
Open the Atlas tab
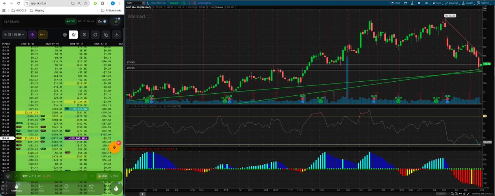tap(40, 188)
